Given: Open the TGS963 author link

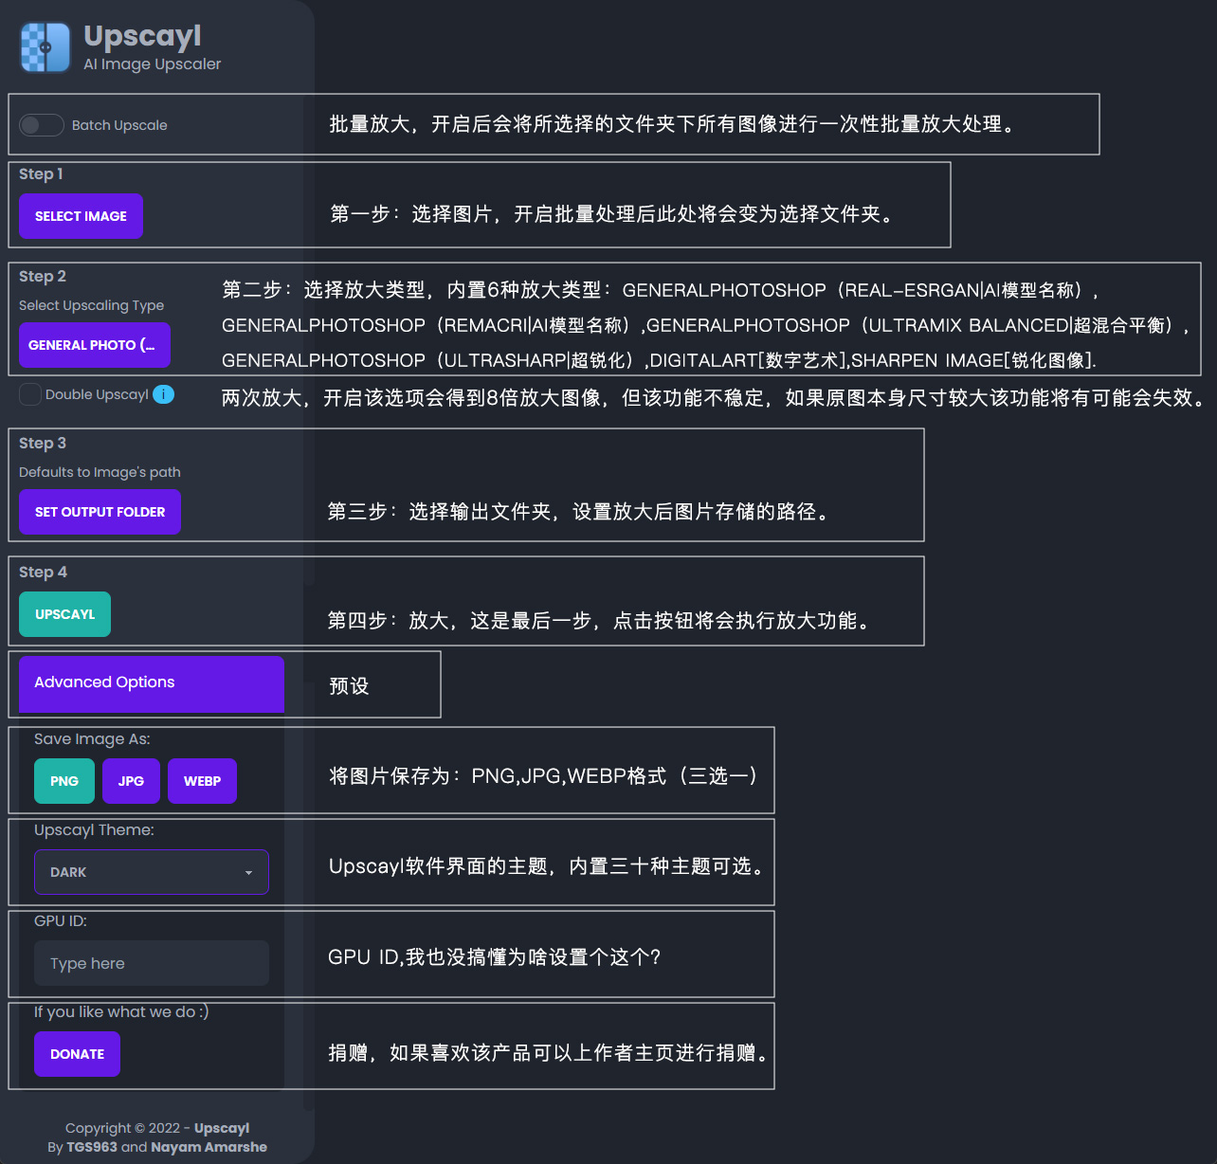Looking at the screenshot, I should point(92,1147).
